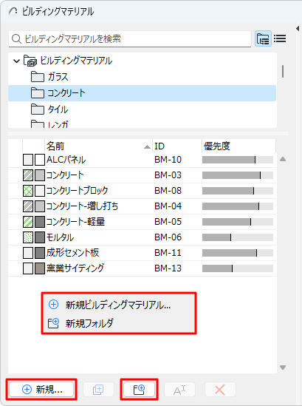Viewport: 302px width, 406px height.
Task: Click the search magnifier icon
Action: [x=16, y=39]
